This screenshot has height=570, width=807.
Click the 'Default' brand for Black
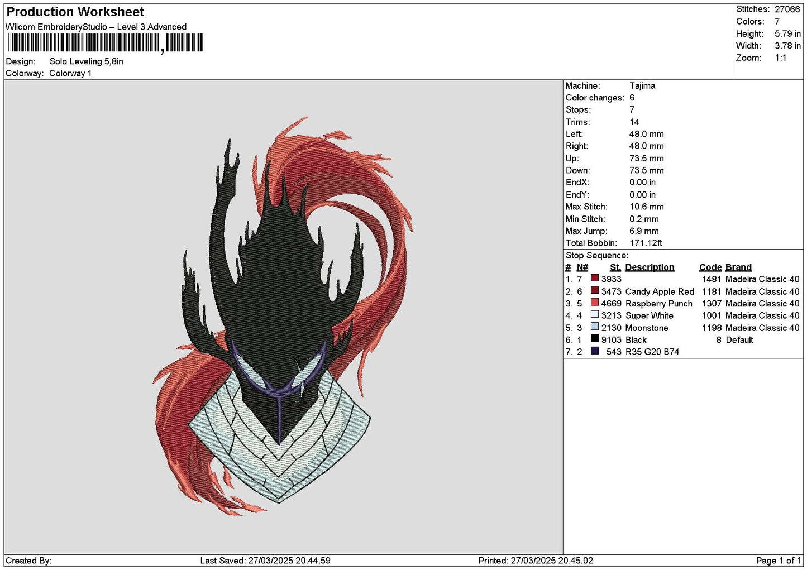(739, 340)
